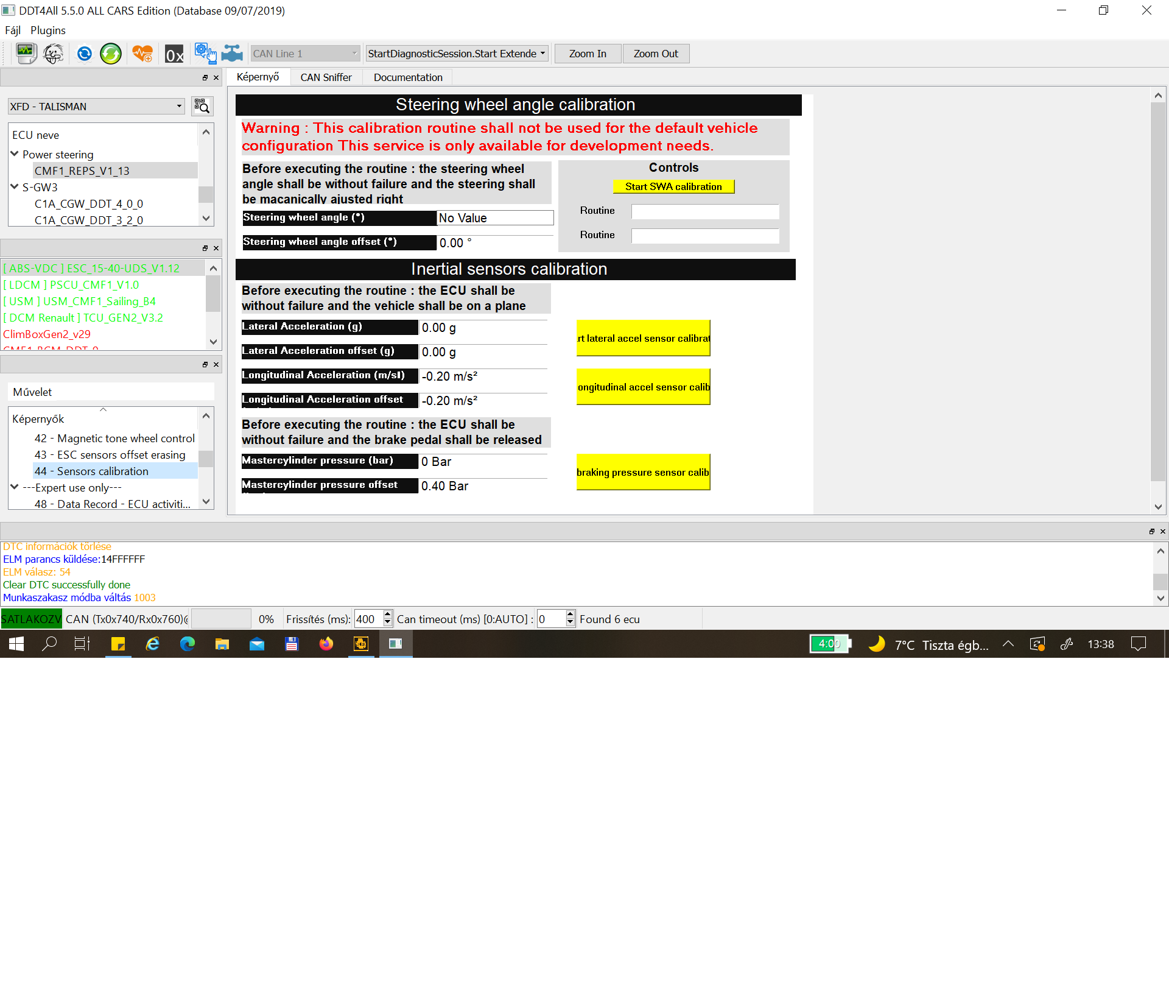Click the pipe/connection toolbar icon

tap(232, 53)
